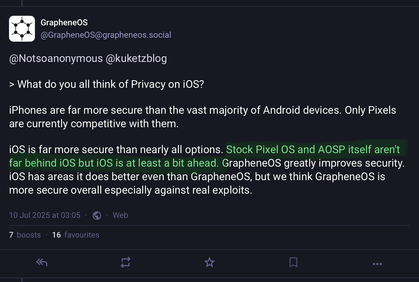This screenshot has height=282, width=419.
Task: View the 16 favourites list
Action: [76, 235]
